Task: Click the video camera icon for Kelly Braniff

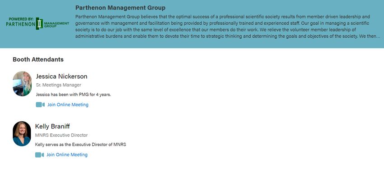Action: tap(39, 155)
